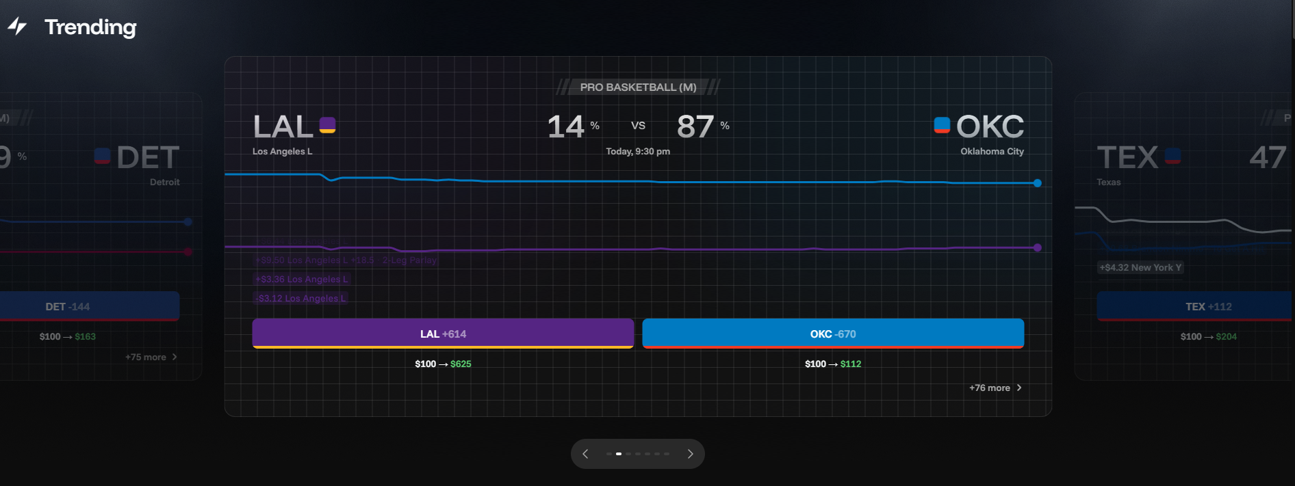The width and height of the screenshot is (1295, 486).
Task: Click the blue OKC chart endpoint marker
Action: [1038, 183]
